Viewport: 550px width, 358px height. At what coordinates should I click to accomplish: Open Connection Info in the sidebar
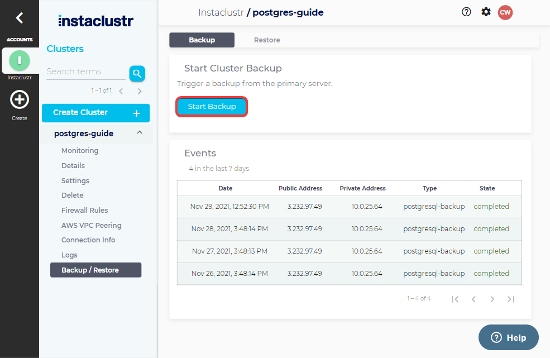click(88, 240)
